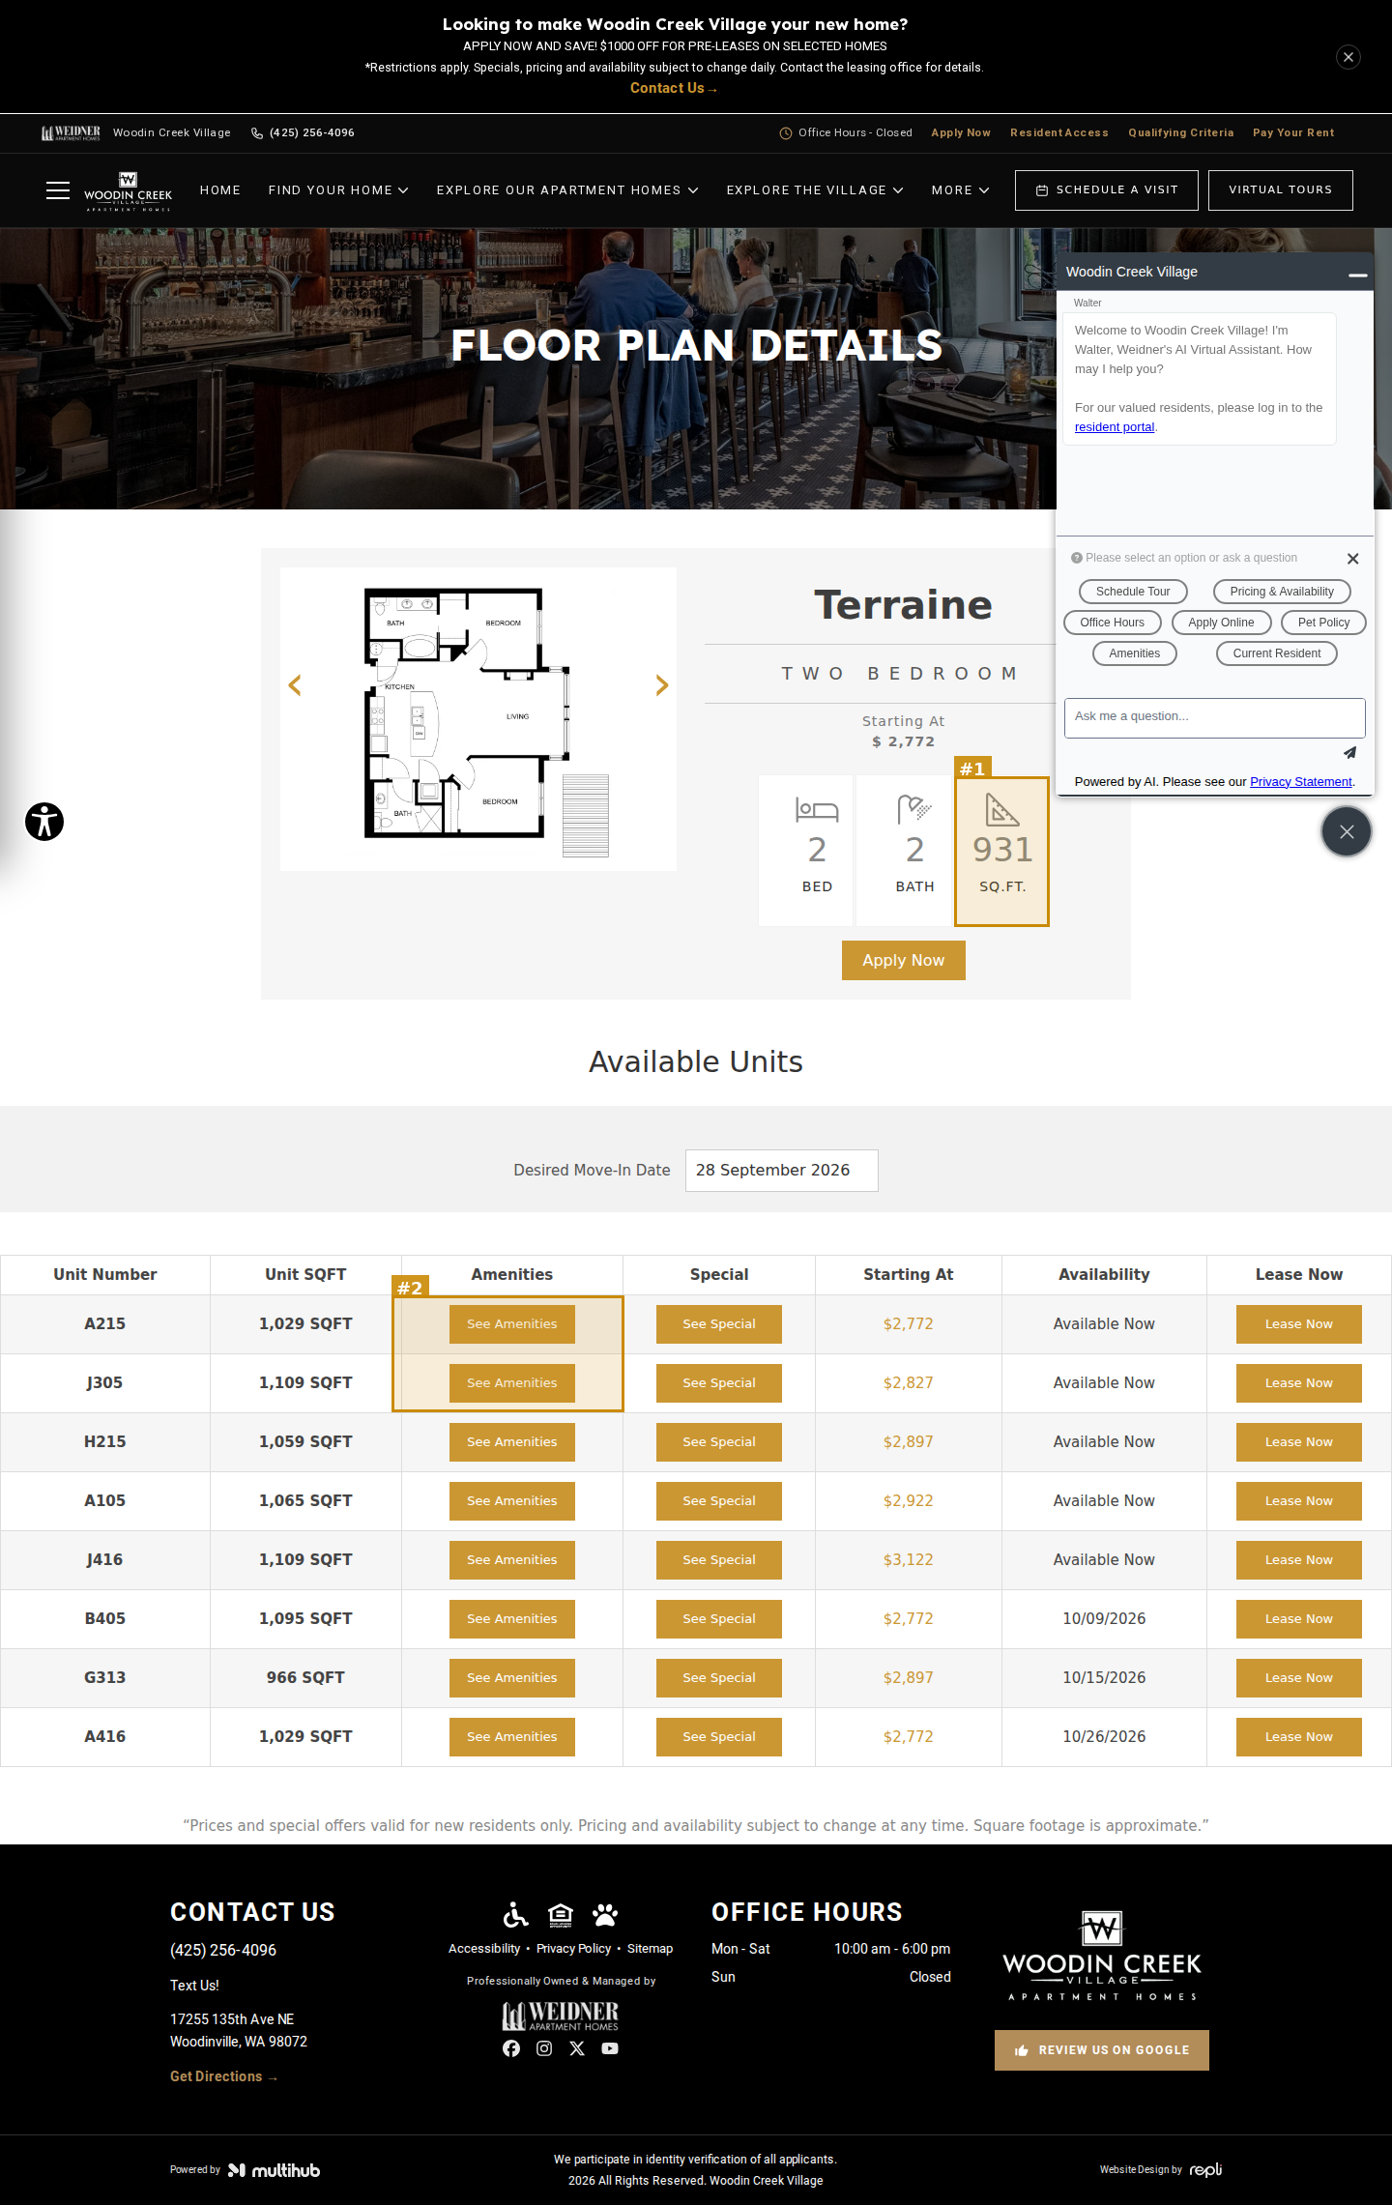Screen dimensions: 1392x2205
Task: Open the repli website design logo
Action: pos(1206,2170)
